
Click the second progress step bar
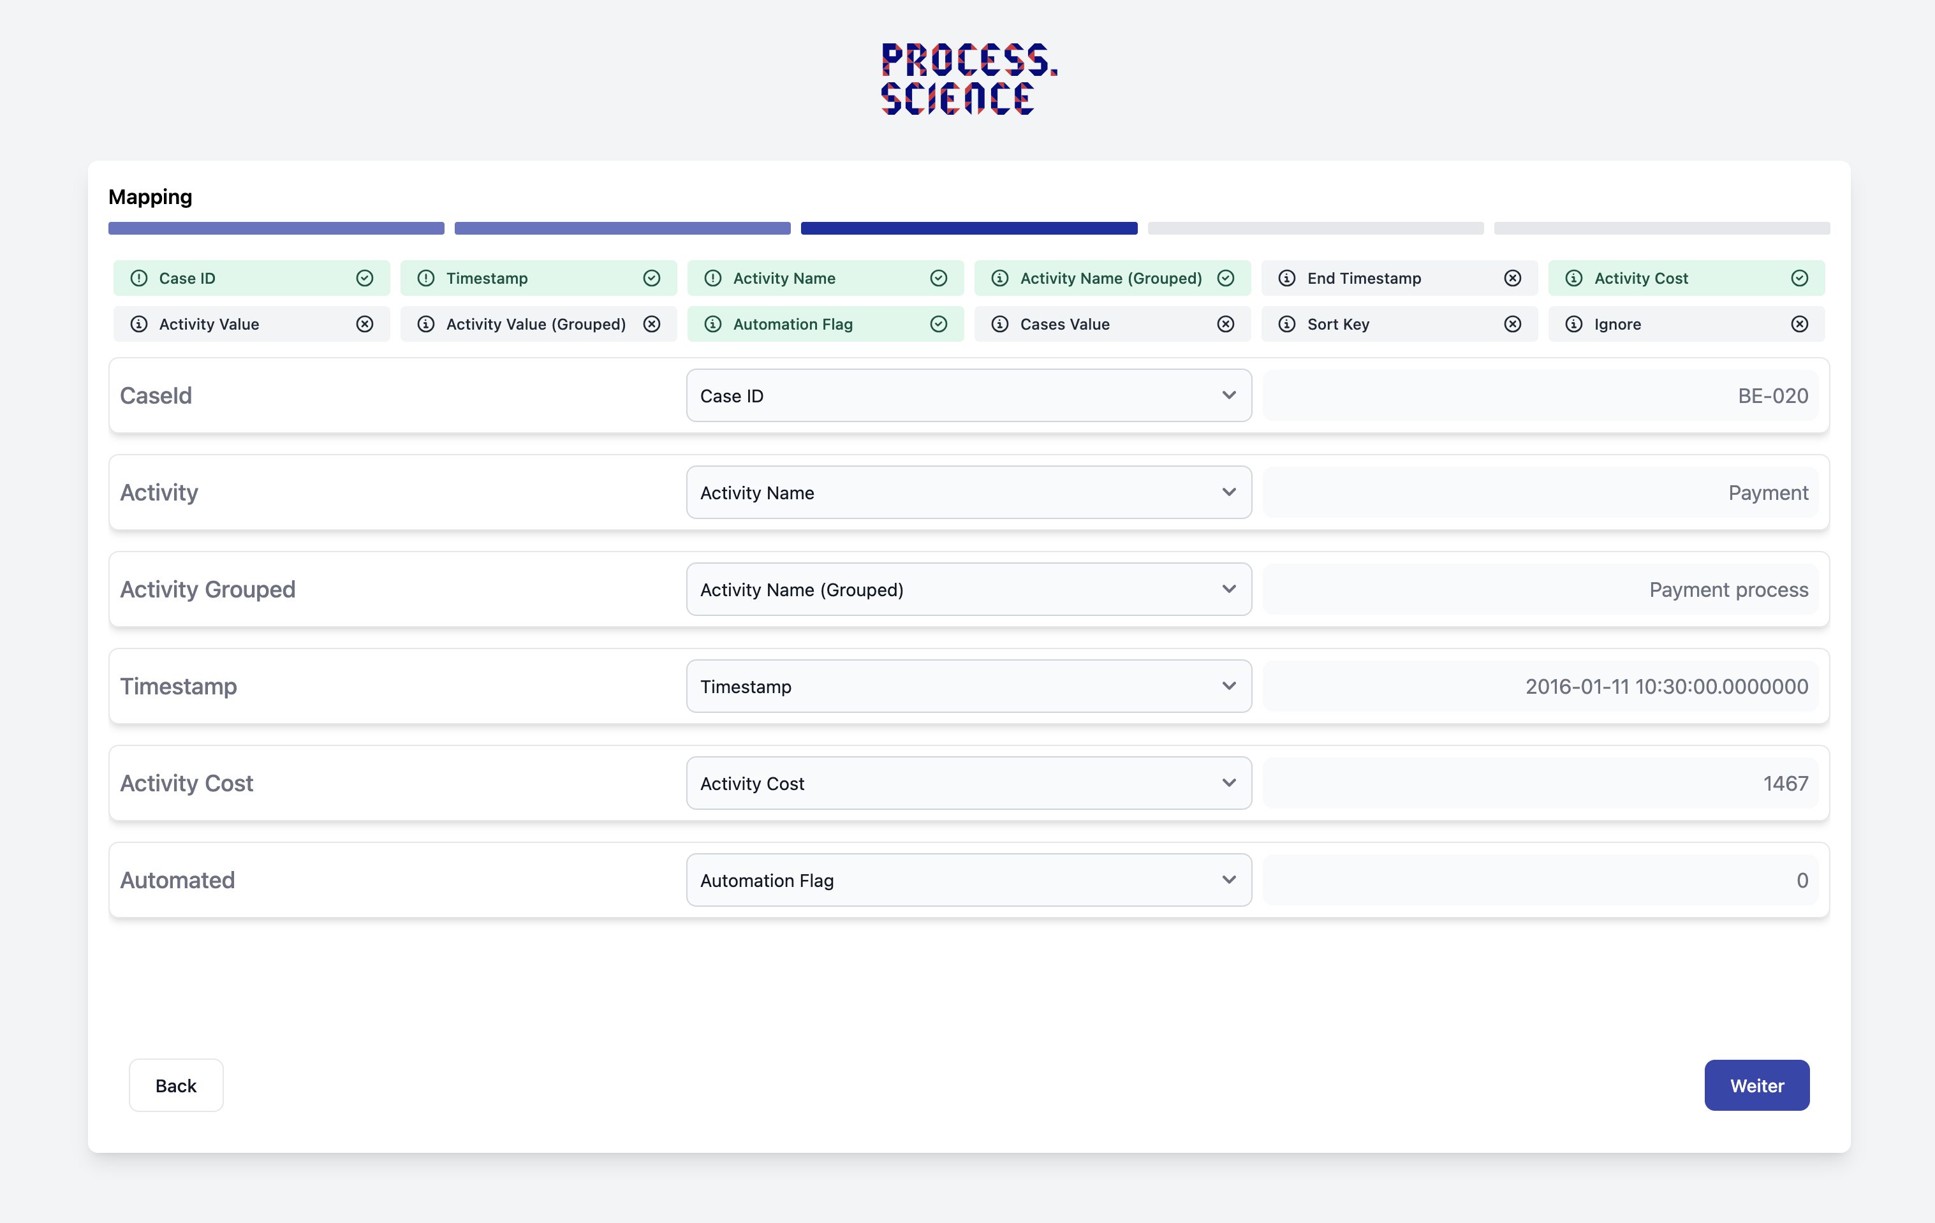[x=622, y=228]
